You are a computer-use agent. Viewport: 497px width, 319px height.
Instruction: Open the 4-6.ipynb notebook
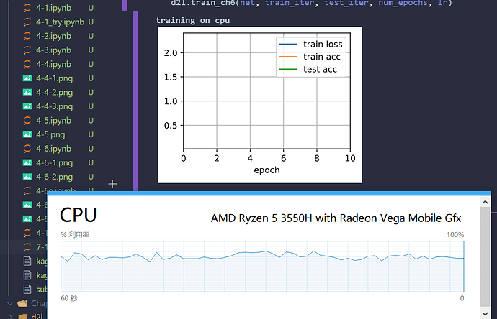click(x=53, y=149)
